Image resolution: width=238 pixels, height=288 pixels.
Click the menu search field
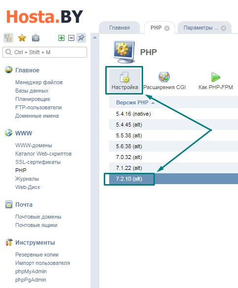click(45, 52)
